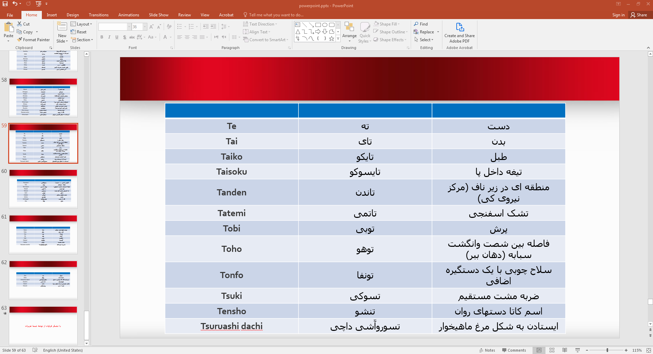The image size is (653, 354).
Task: Switch to Slide Sorter view
Action: click(552, 350)
